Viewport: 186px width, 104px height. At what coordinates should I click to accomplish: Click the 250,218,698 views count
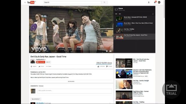[x=104, y=63]
